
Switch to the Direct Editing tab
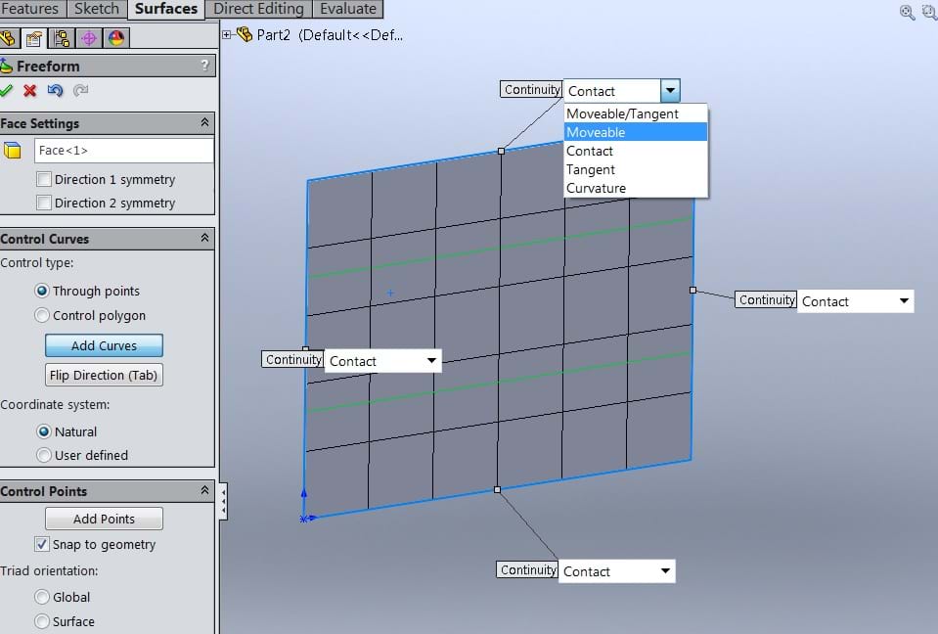(x=258, y=9)
